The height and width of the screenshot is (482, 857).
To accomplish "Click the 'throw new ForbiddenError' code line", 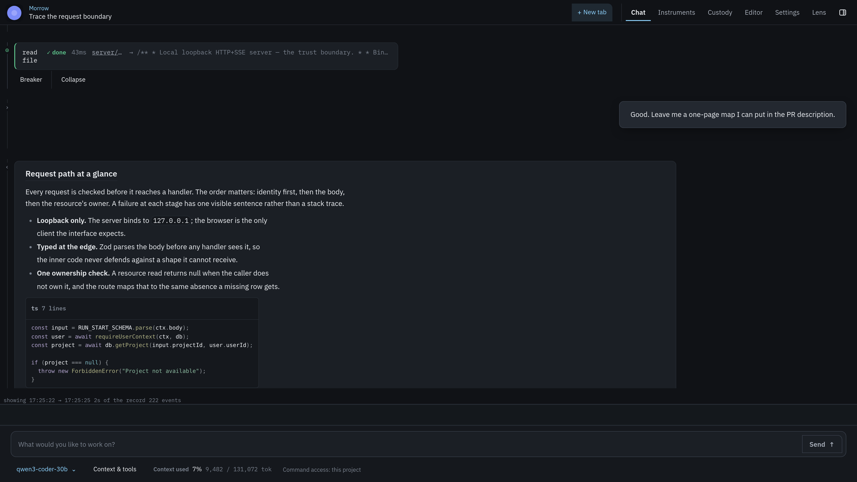I will click(121, 371).
